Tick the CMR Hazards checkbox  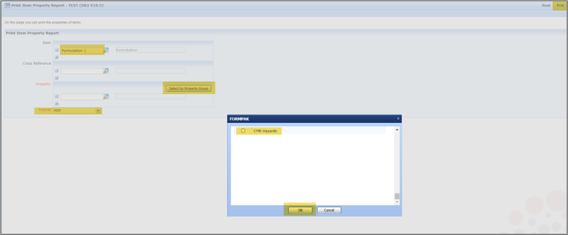(243, 131)
